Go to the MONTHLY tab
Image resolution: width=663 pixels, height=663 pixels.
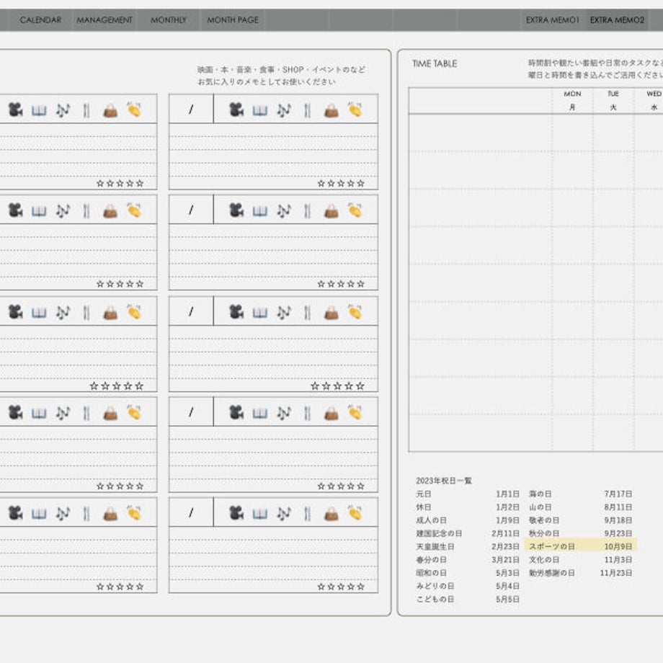tap(169, 20)
